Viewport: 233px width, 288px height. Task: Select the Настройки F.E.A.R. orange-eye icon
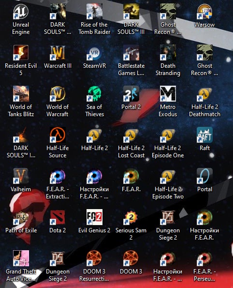[x=204, y=217]
